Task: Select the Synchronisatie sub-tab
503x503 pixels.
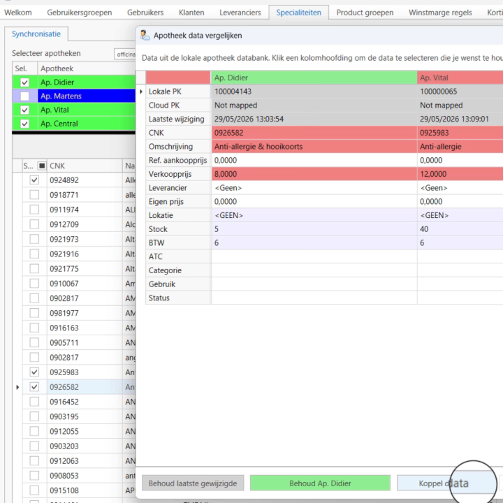Action: pos(36,34)
